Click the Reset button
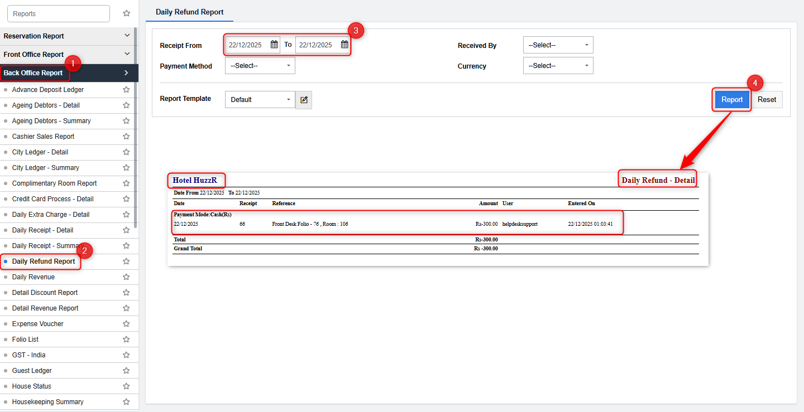This screenshot has width=804, height=412. 767,99
